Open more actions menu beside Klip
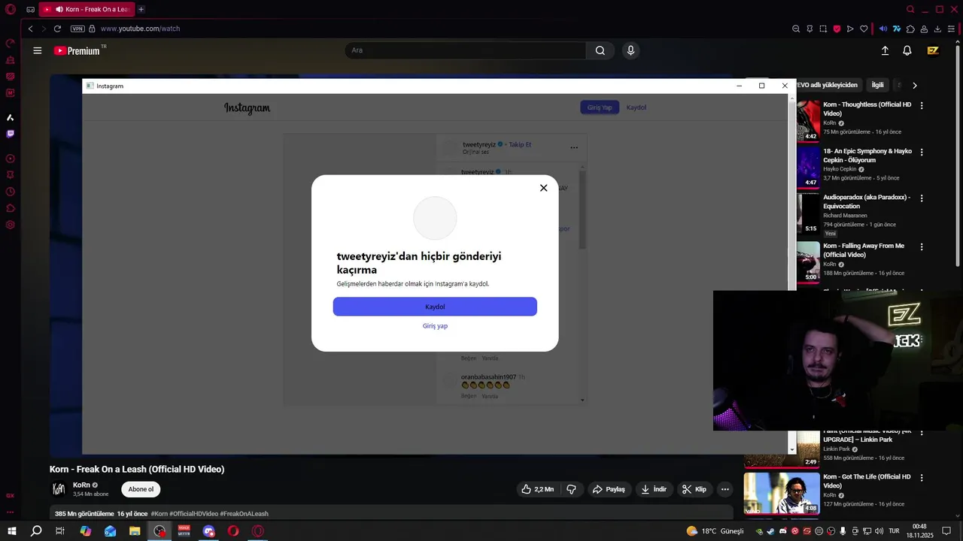The height and width of the screenshot is (541, 963). pyautogui.click(x=725, y=489)
